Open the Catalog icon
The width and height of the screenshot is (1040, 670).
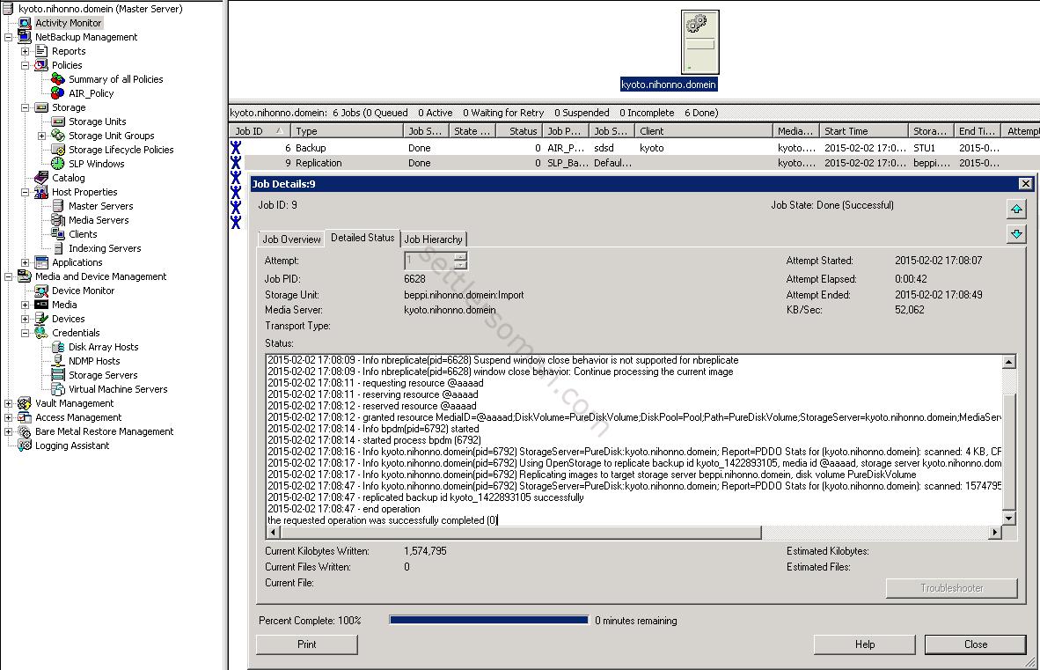tap(41, 178)
